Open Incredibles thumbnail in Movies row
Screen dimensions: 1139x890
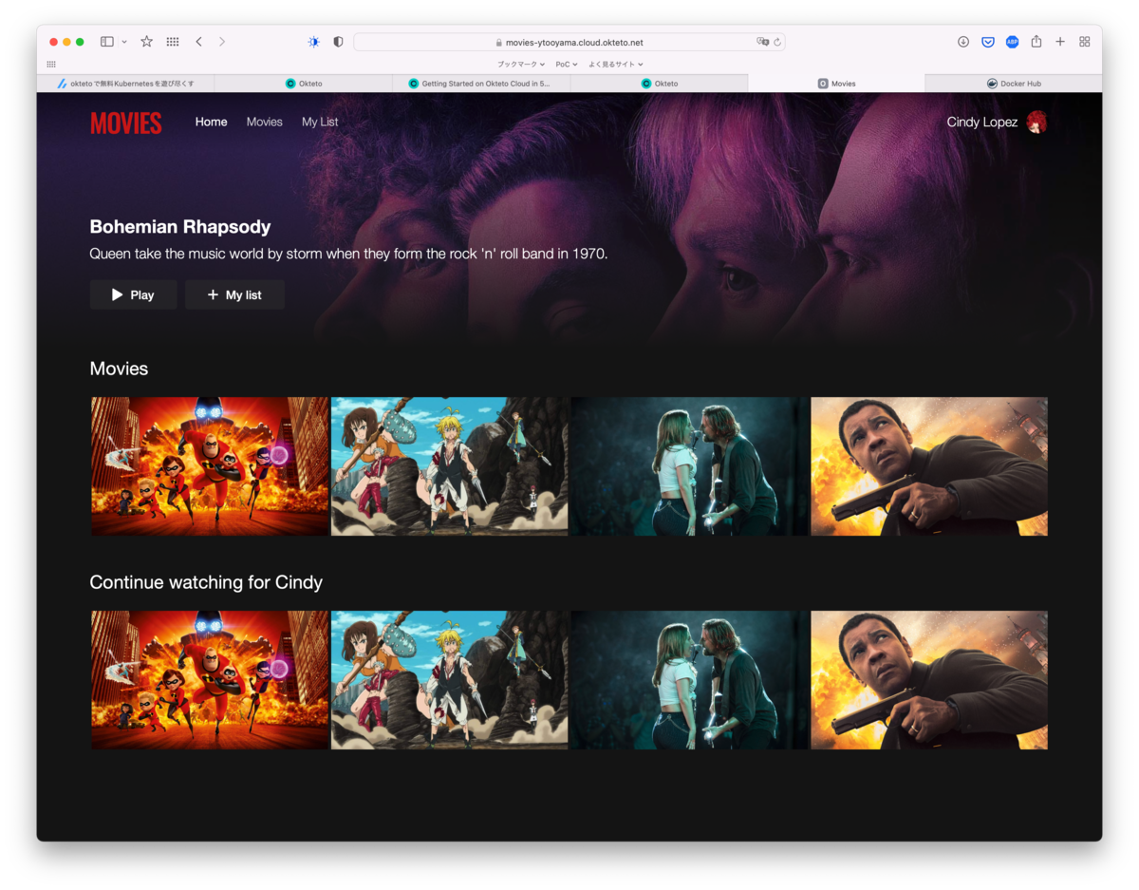(x=210, y=466)
